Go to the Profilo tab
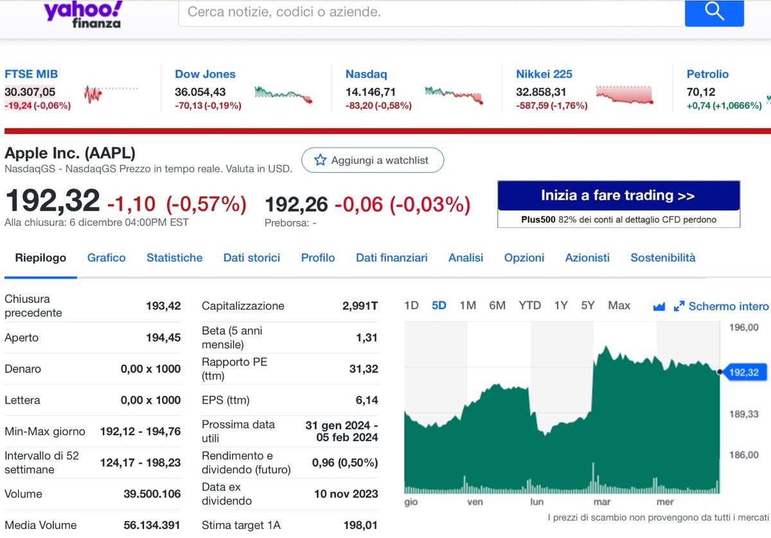Screen dimensions: 771x538 click(318, 258)
